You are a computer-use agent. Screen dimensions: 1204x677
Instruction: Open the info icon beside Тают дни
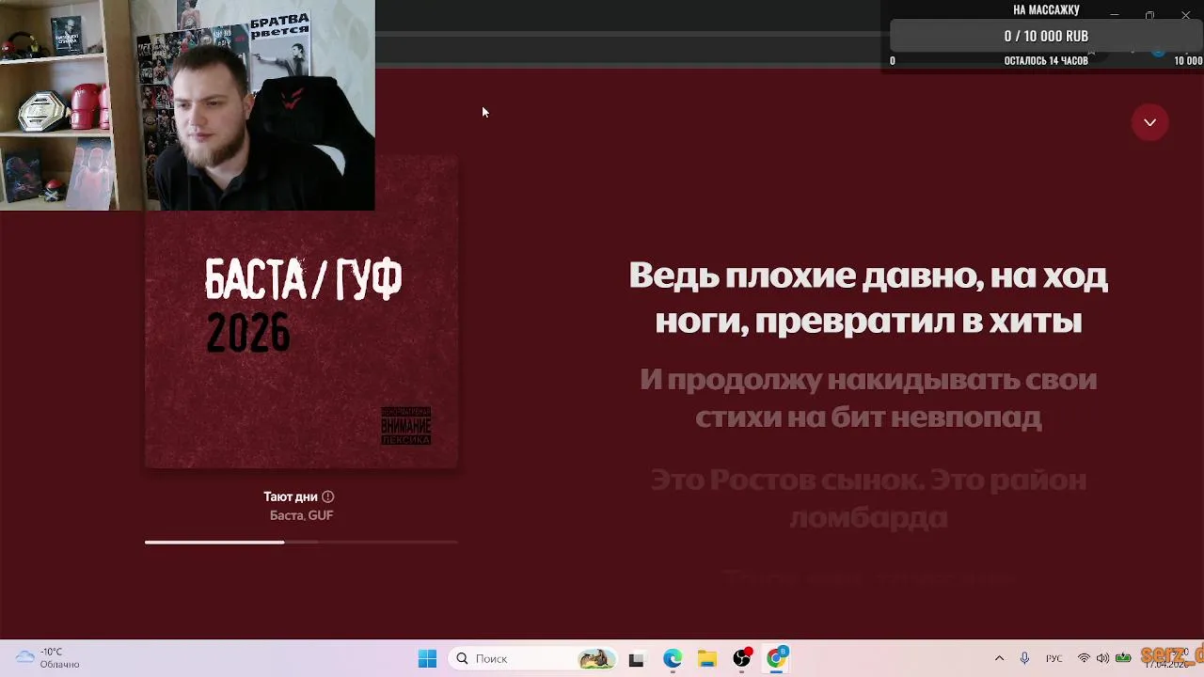(327, 496)
